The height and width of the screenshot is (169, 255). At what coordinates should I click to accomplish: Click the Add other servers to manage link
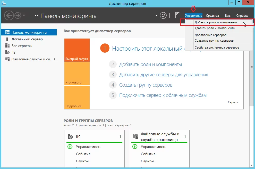point(164,75)
